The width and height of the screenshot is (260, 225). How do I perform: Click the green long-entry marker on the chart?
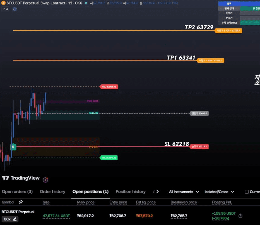coord(13,147)
